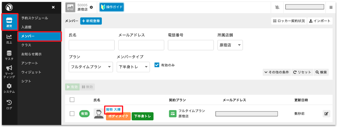
Task: Click the edit icon for 箱物 大輝
Action: pos(326,113)
